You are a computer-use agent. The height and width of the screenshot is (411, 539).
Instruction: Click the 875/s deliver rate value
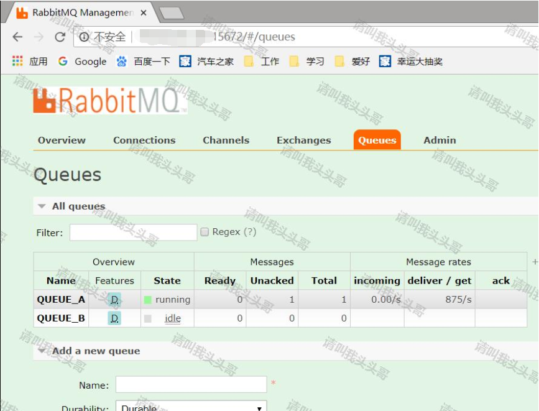tap(458, 300)
